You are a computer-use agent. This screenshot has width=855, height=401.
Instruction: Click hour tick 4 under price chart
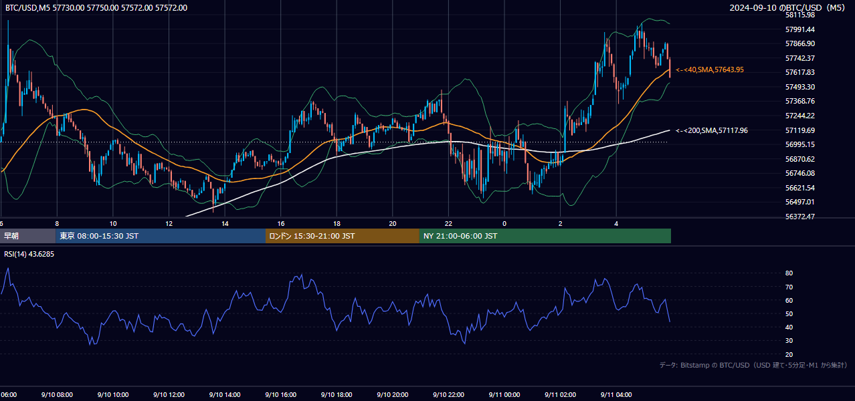click(616, 224)
